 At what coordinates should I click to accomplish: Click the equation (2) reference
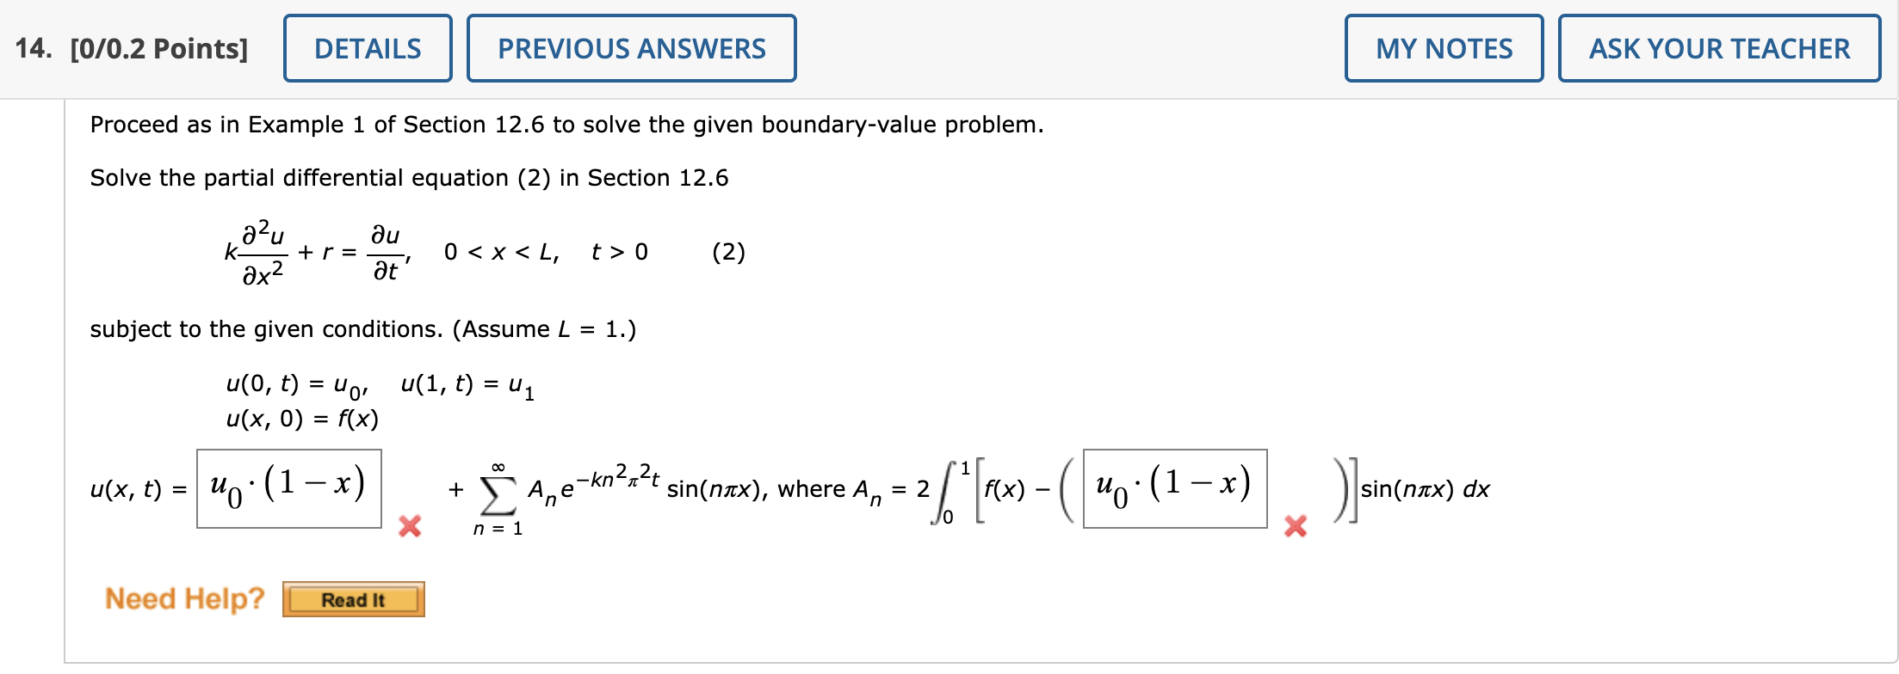tap(727, 252)
